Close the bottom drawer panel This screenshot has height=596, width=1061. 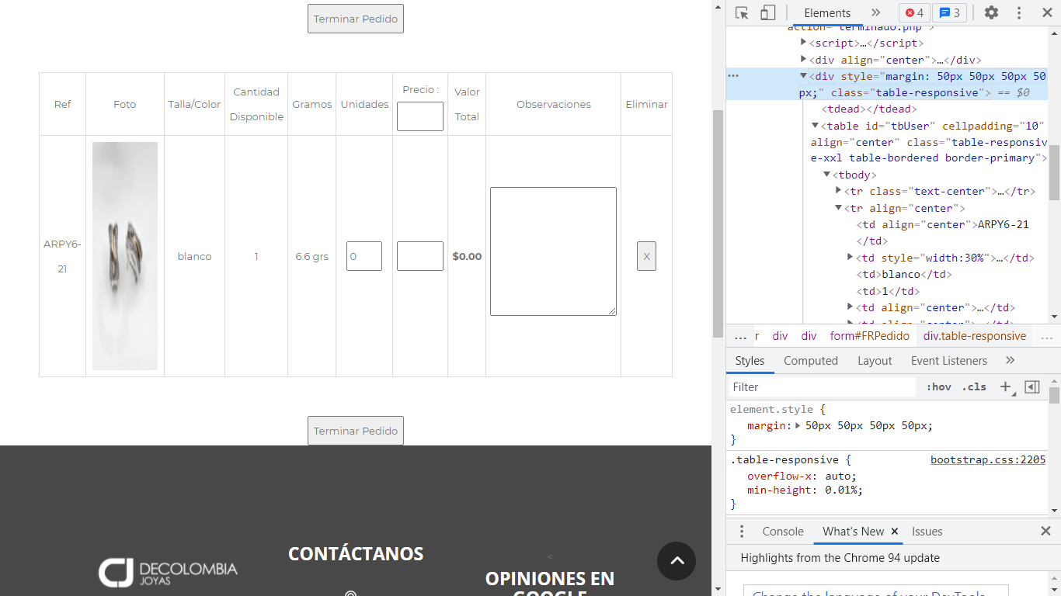(x=1045, y=532)
